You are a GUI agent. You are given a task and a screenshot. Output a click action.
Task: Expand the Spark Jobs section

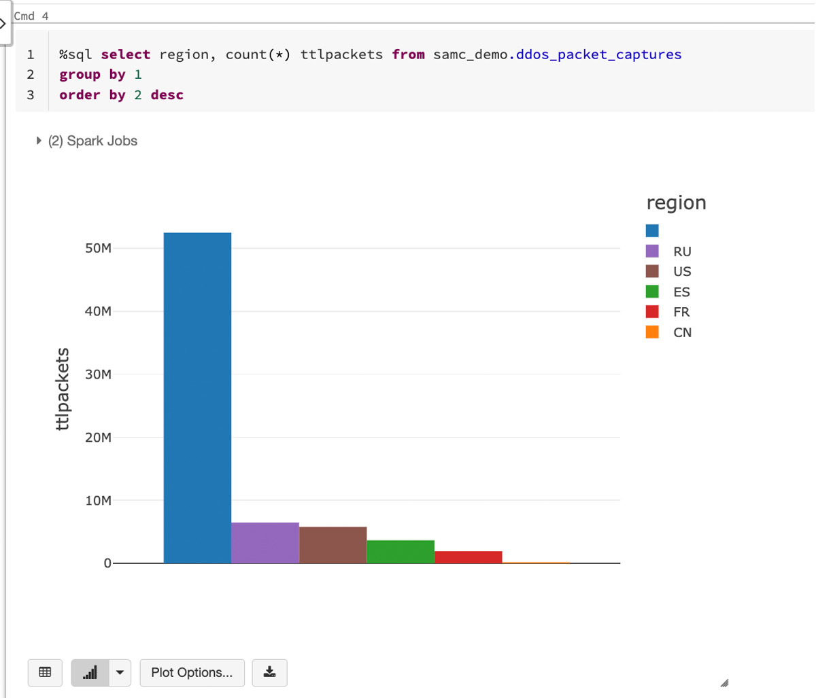click(39, 141)
